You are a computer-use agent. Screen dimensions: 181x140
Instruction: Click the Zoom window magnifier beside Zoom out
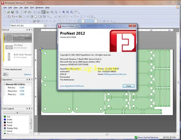[71, 12]
